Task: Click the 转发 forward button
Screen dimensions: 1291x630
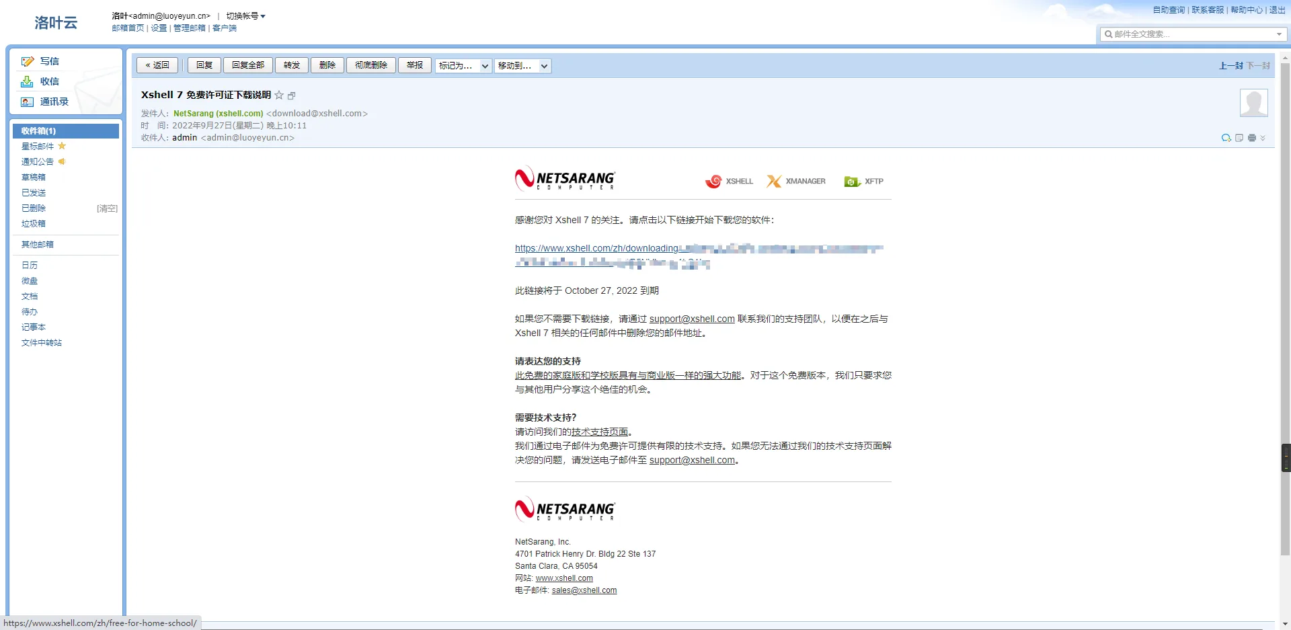Action: (x=292, y=65)
